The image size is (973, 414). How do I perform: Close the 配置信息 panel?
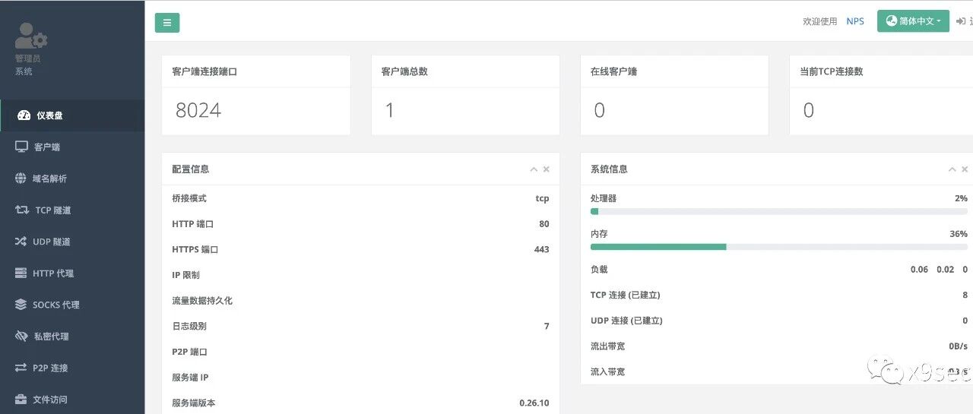pos(547,169)
